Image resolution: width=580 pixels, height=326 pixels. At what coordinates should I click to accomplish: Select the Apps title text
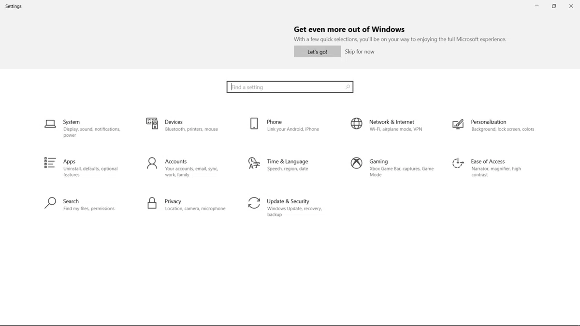pos(69,162)
